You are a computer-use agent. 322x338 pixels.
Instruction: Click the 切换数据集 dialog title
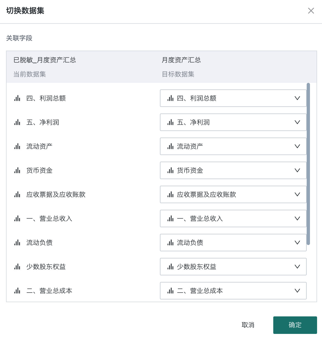click(x=25, y=11)
